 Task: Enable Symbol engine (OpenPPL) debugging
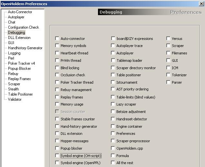[x=57, y=163]
